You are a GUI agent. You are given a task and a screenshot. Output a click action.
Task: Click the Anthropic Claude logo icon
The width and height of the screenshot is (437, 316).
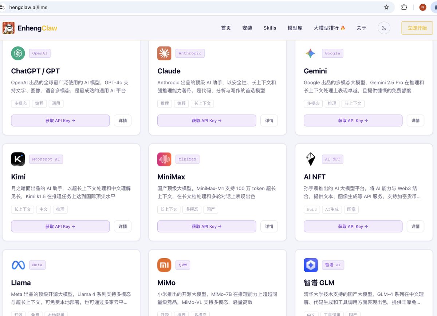tap(164, 53)
